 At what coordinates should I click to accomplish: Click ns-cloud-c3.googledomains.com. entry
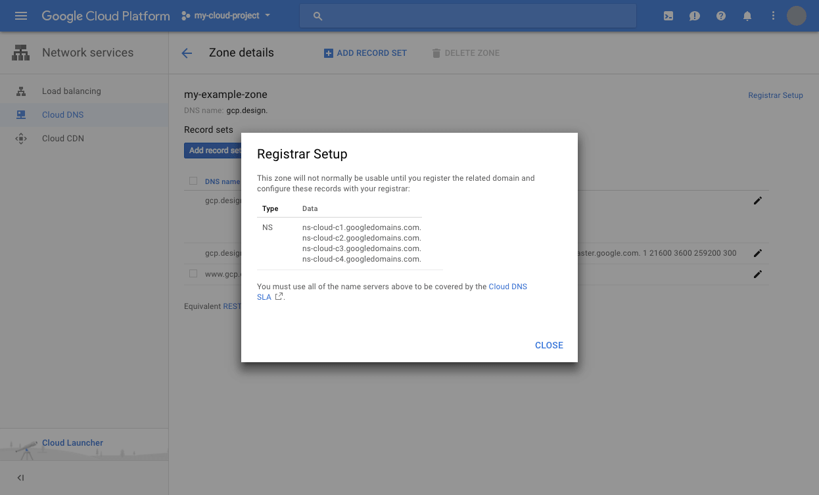click(362, 248)
